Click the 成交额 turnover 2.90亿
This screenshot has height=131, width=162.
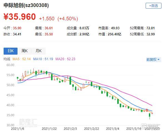[84, 34]
